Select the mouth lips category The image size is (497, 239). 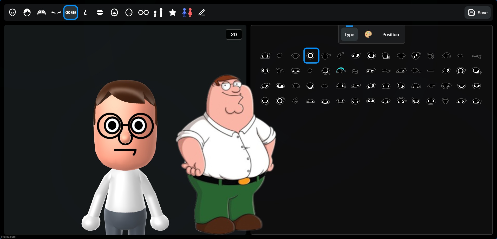[x=100, y=12]
